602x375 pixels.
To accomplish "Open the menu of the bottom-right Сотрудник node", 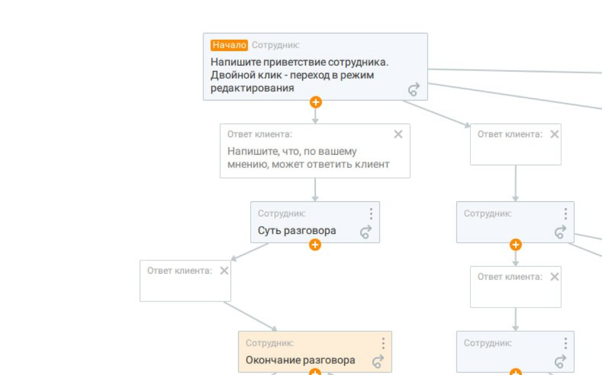I will click(x=565, y=343).
